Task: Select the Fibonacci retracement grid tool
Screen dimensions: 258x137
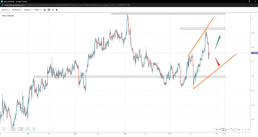Action: point(223,129)
